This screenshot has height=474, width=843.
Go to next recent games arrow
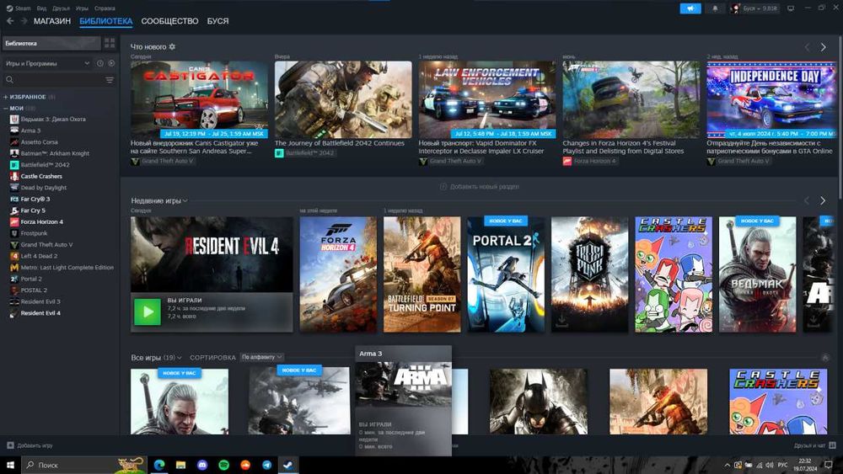tap(823, 200)
